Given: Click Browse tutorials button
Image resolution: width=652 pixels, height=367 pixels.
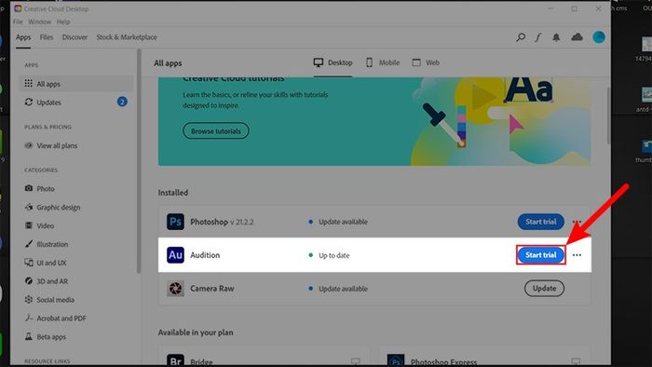Looking at the screenshot, I should pos(216,131).
